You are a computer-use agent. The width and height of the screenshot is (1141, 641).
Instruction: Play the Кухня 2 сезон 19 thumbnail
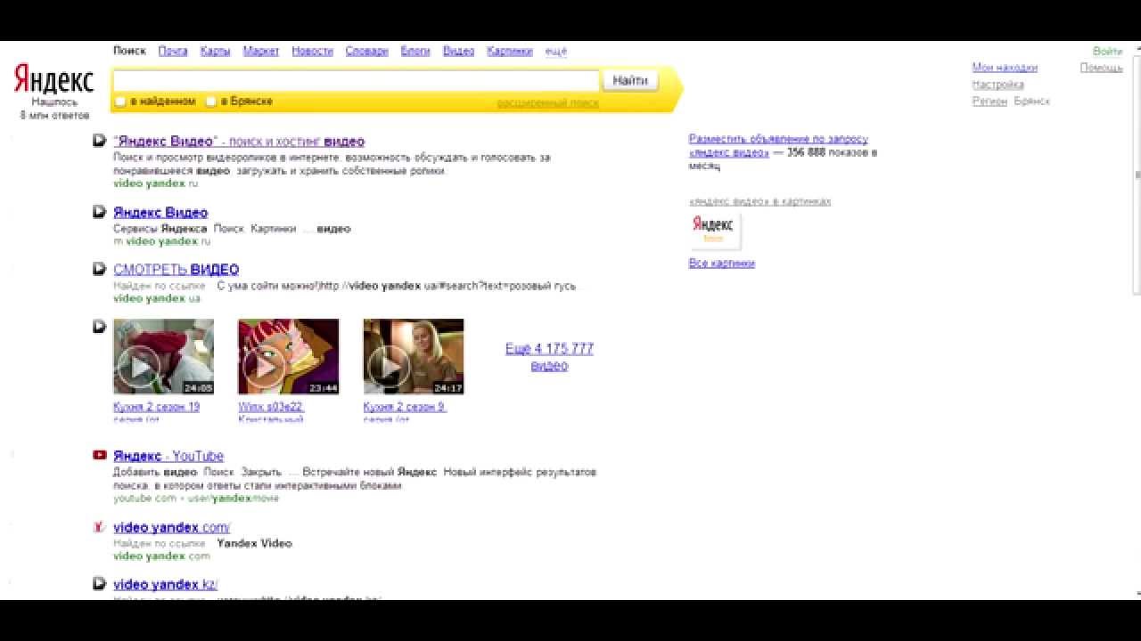(163, 356)
